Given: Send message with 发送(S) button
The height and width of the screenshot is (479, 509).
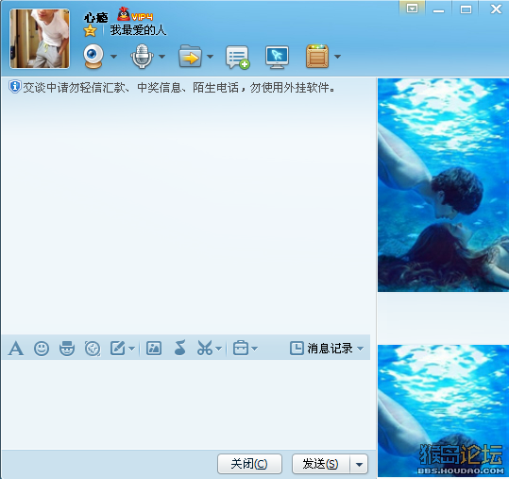Looking at the screenshot, I should (x=321, y=464).
